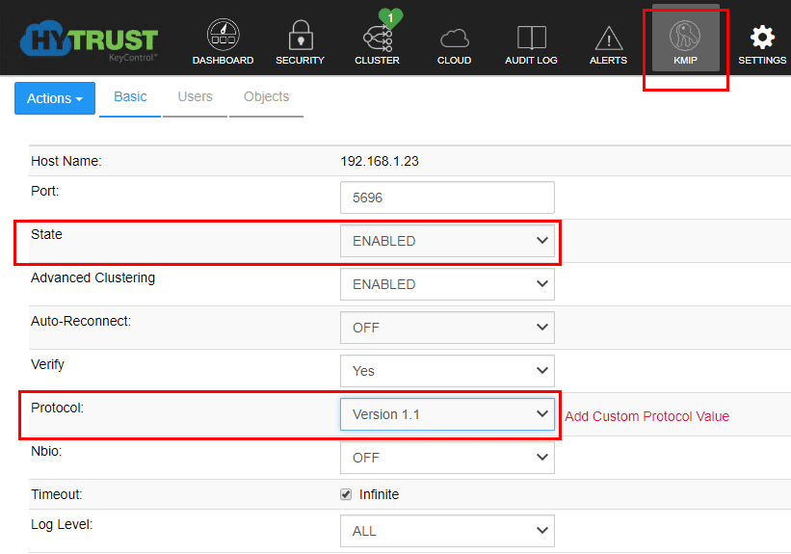Open the Advanced Clustering dropdown
This screenshot has width=791, height=554.
(x=447, y=284)
